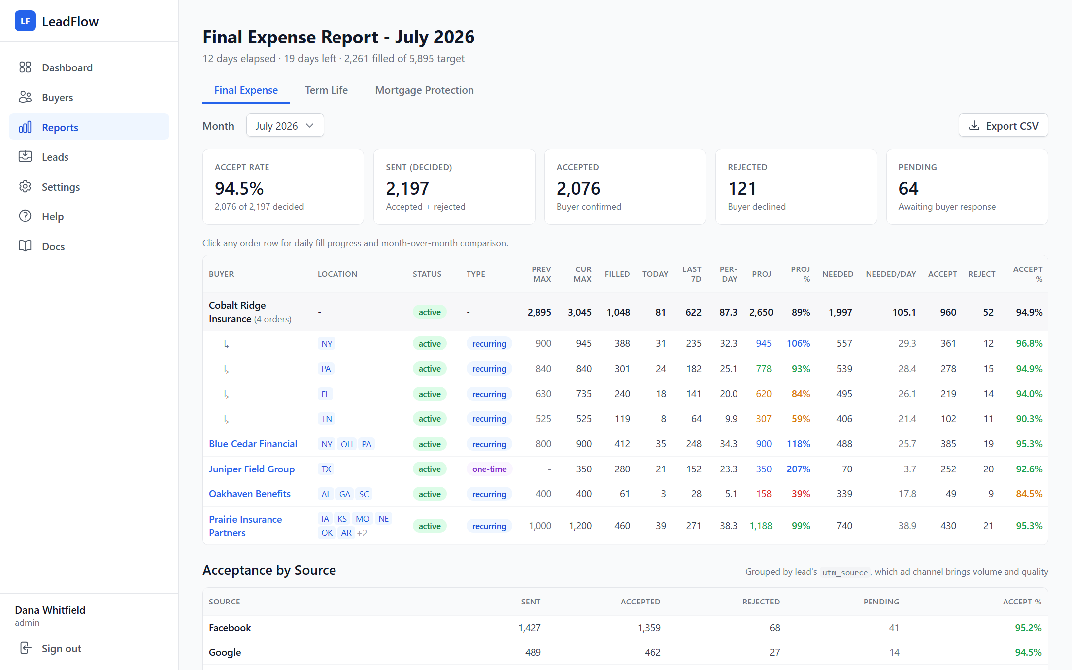Screen dimensions: 1072x670
Task: Open Buyers in the sidebar
Action: (89, 97)
